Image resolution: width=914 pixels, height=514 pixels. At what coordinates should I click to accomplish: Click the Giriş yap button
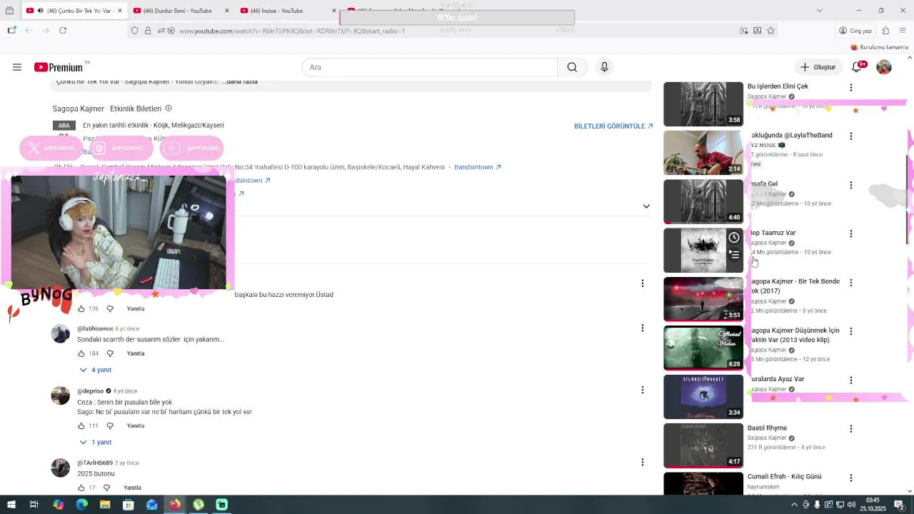(x=855, y=31)
